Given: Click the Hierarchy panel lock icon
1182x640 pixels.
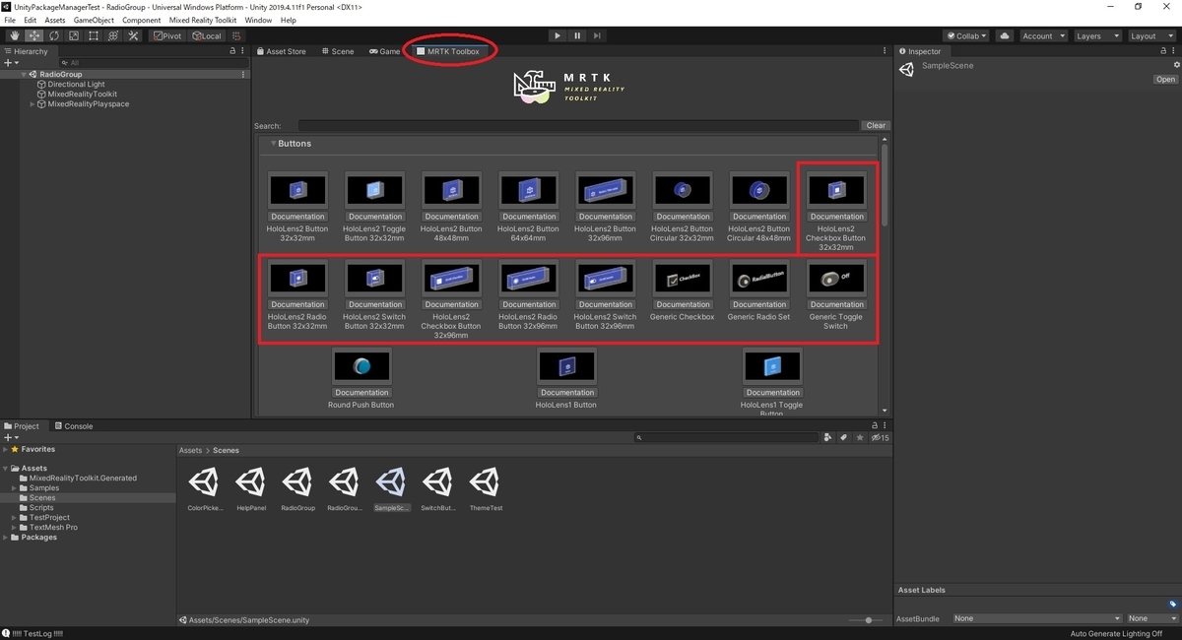Looking at the screenshot, I should (x=232, y=51).
